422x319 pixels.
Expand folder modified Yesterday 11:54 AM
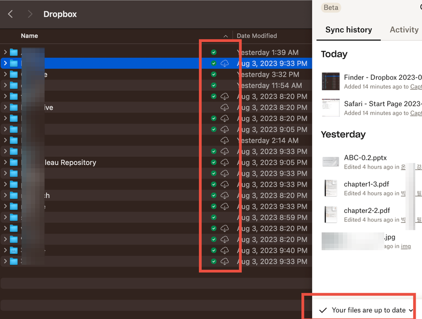5,85
